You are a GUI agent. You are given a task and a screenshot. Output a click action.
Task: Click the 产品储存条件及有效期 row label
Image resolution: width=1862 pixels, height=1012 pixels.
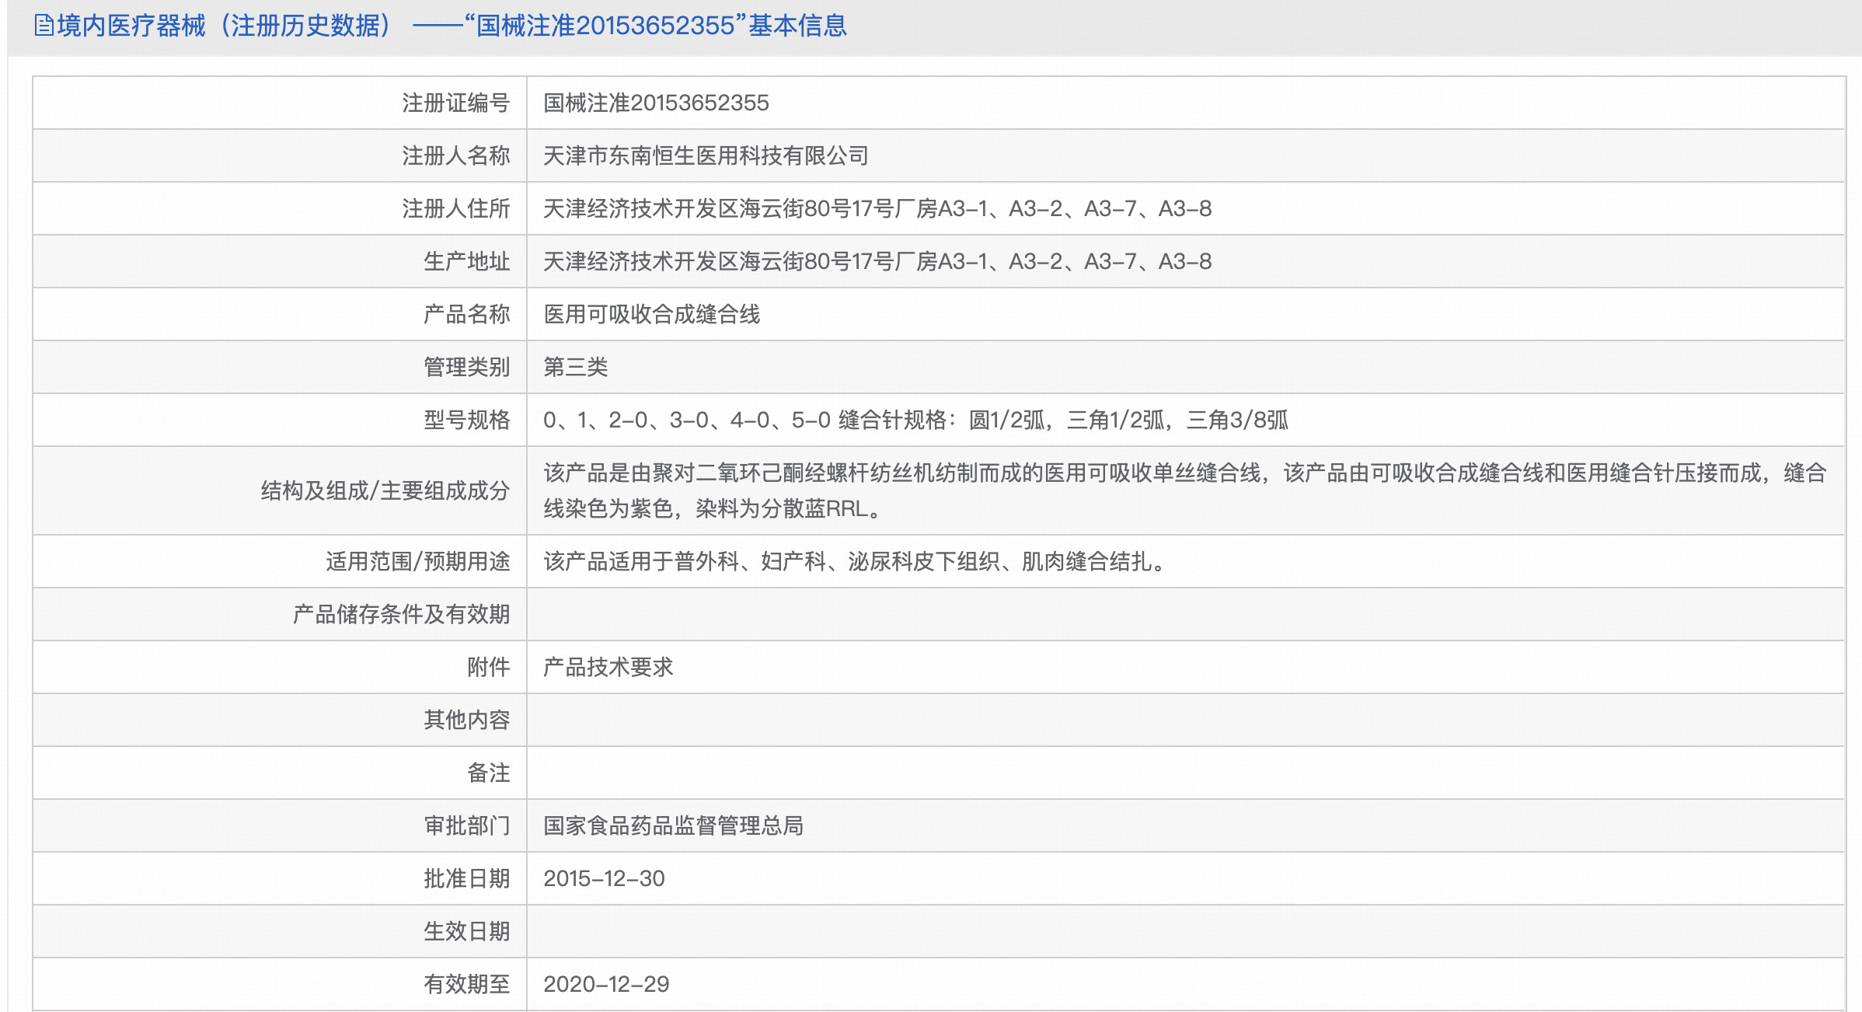(x=401, y=614)
